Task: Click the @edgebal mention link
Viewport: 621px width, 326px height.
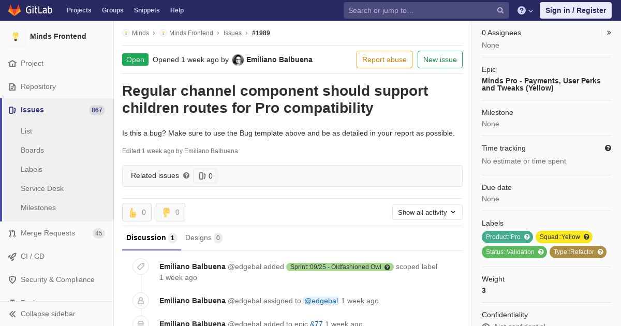Action: click(321, 301)
